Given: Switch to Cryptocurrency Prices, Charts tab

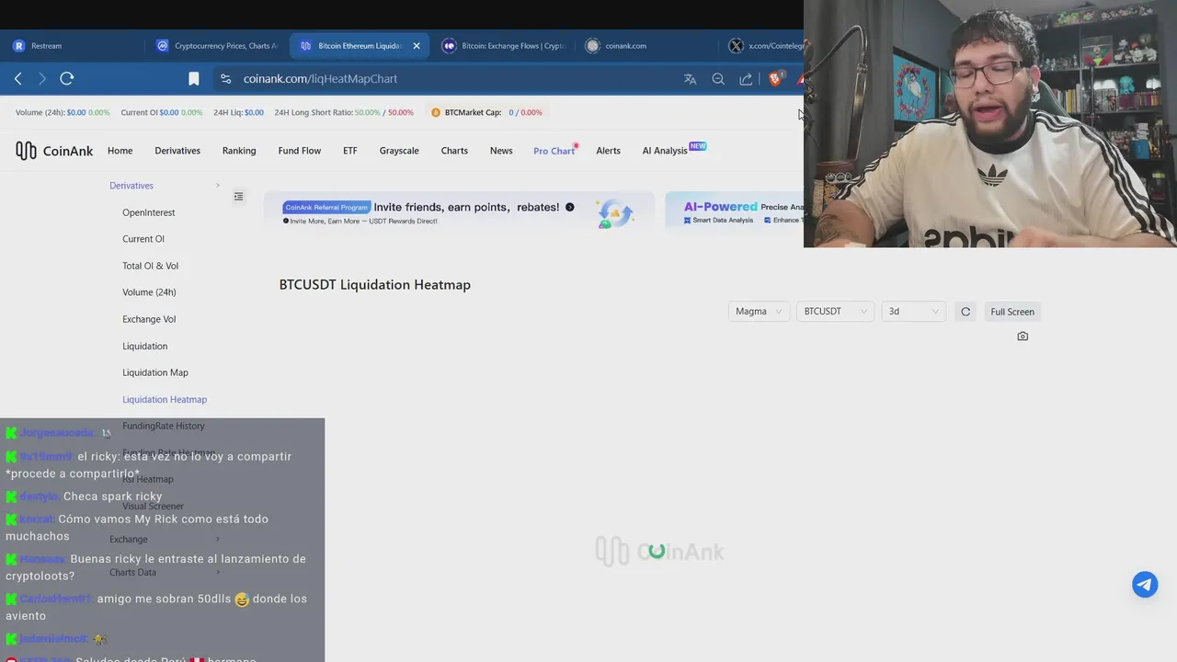Looking at the screenshot, I should [x=218, y=46].
